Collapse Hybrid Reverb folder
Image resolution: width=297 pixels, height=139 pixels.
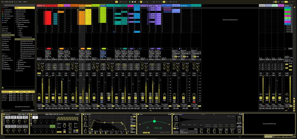pos(17,26)
